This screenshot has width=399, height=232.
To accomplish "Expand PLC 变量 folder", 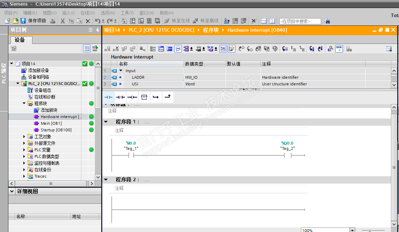I will 24,150.
